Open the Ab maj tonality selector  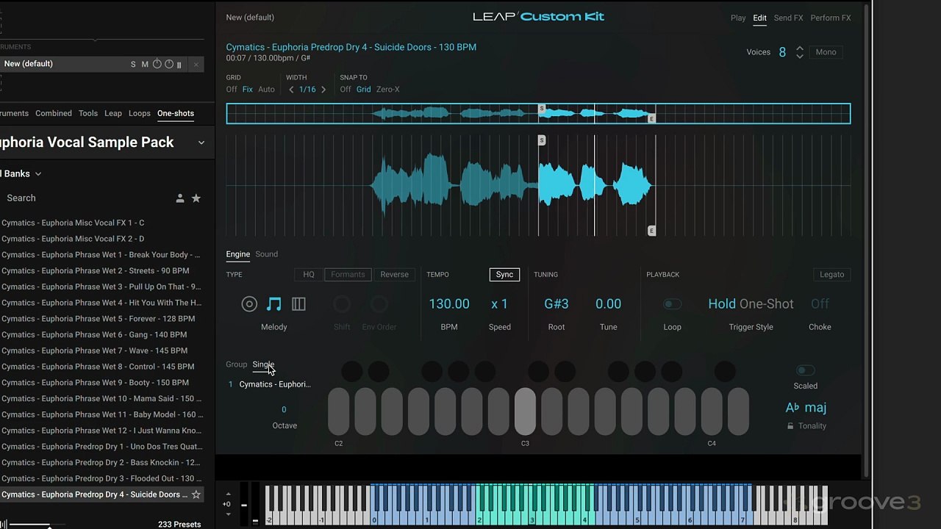pyautogui.click(x=806, y=408)
